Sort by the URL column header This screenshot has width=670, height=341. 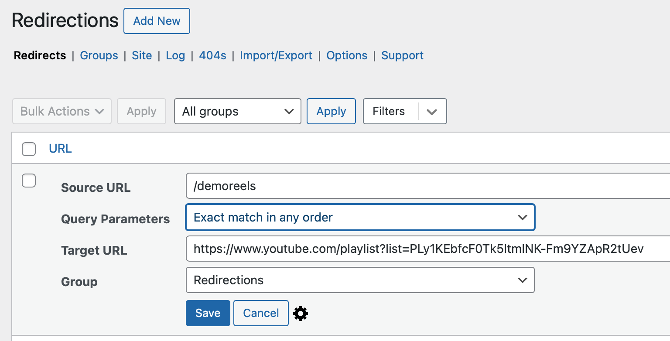pyautogui.click(x=60, y=149)
